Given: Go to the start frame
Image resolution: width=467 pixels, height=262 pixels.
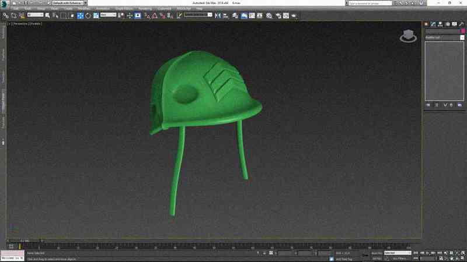Looking at the screenshot, I should [416, 253].
